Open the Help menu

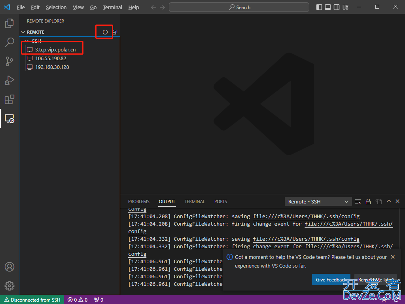134,7
